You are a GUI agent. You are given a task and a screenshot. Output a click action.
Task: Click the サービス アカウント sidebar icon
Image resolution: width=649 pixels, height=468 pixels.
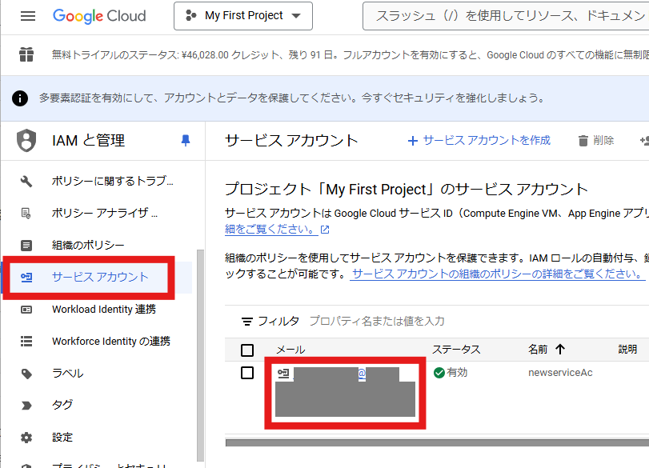tap(26, 278)
